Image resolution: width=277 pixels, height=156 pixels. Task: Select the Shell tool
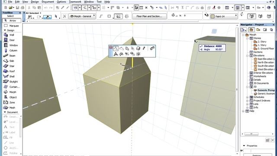pyautogui.click(x=12, y=76)
